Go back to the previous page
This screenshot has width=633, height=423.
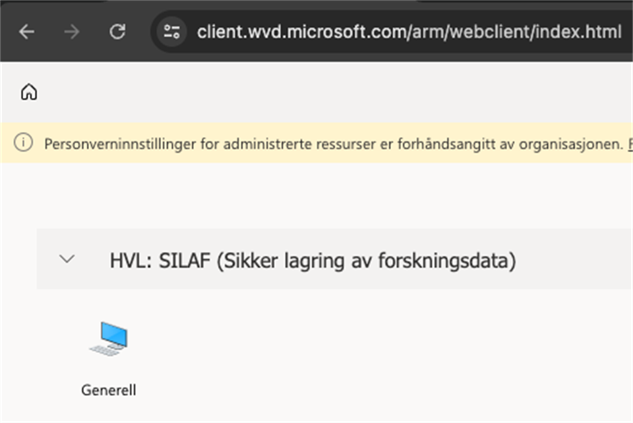click(26, 32)
